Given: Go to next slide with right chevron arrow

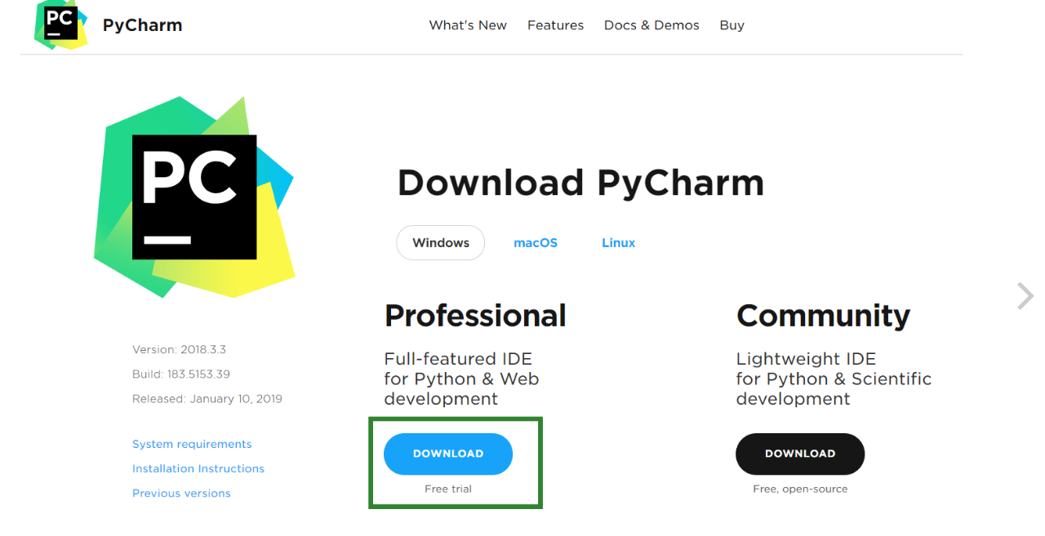Looking at the screenshot, I should click(x=1025, y=295).
